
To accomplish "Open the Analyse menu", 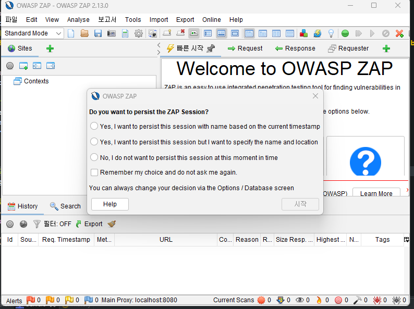I will click(x=78, y=19).
